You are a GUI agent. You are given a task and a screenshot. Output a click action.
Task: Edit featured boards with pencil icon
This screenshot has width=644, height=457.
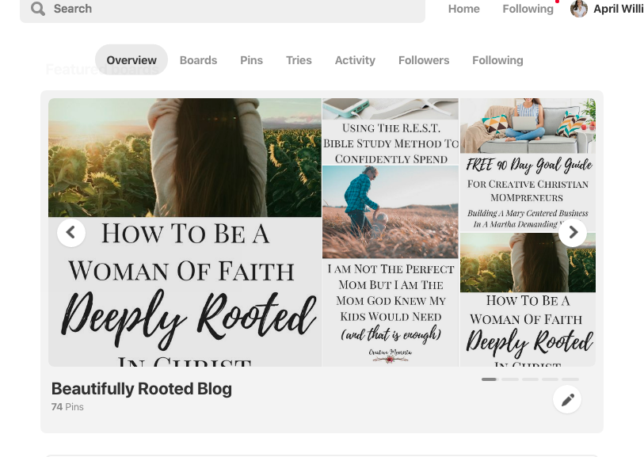click(x=567, y=399)
